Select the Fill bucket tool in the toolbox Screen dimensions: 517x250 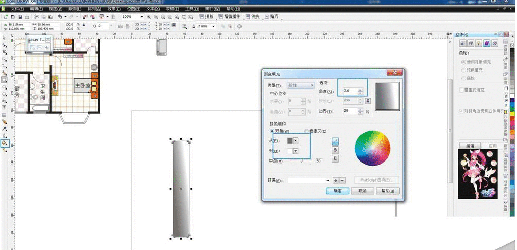pyautogui.click(x=5, y=143)
